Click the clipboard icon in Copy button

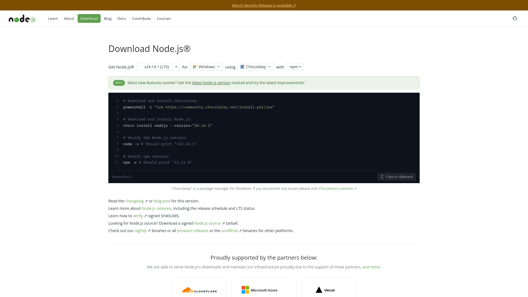click(x=382, y=177)
